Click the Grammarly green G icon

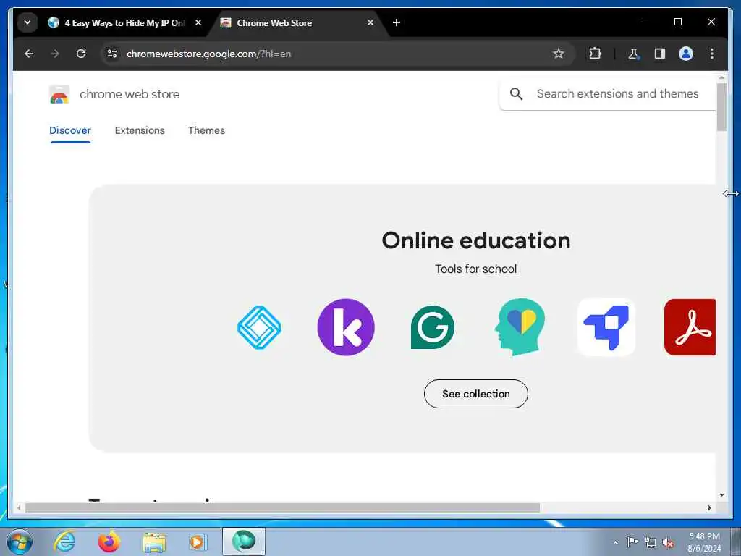click(433, 327)
